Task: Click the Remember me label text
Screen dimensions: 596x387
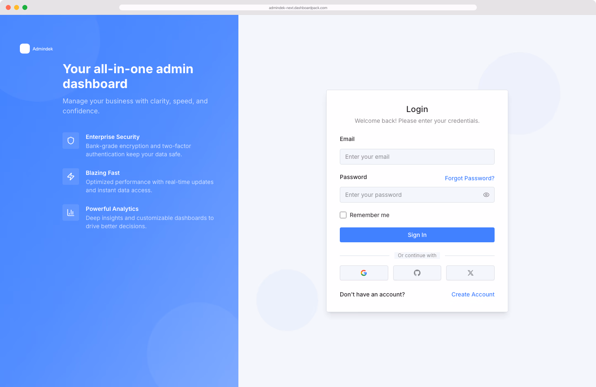Action: pyautogui.click(x=370, y=215)
